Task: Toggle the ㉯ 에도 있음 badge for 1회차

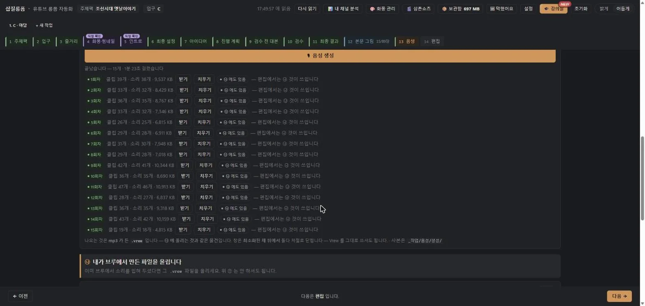Action: point(232,79)
